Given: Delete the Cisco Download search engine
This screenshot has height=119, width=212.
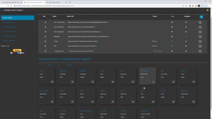Looking at the screenshot, I should pyautogui.click(x=200, y=27).
